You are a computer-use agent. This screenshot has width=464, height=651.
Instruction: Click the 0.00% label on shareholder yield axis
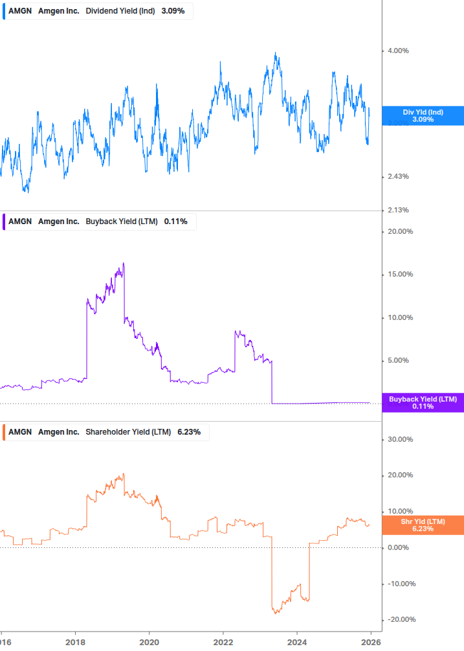(398, 547)
